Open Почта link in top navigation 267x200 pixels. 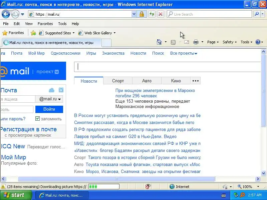(16, 53)
